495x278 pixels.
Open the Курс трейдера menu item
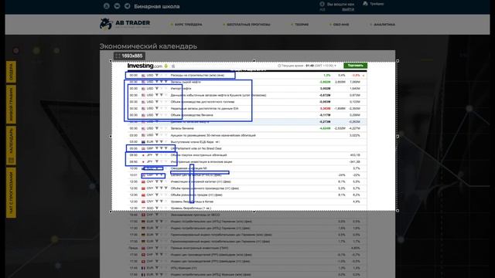(188, 24)
